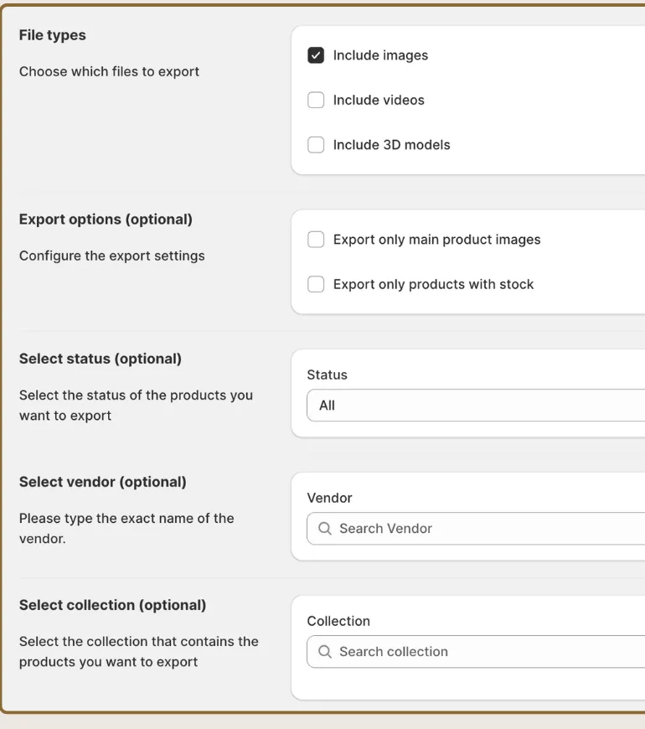Image resolution: width=645 pixels, height=729 pixels.
Task: Click 'Configure the export settings' text
Action: coord(112,256)
